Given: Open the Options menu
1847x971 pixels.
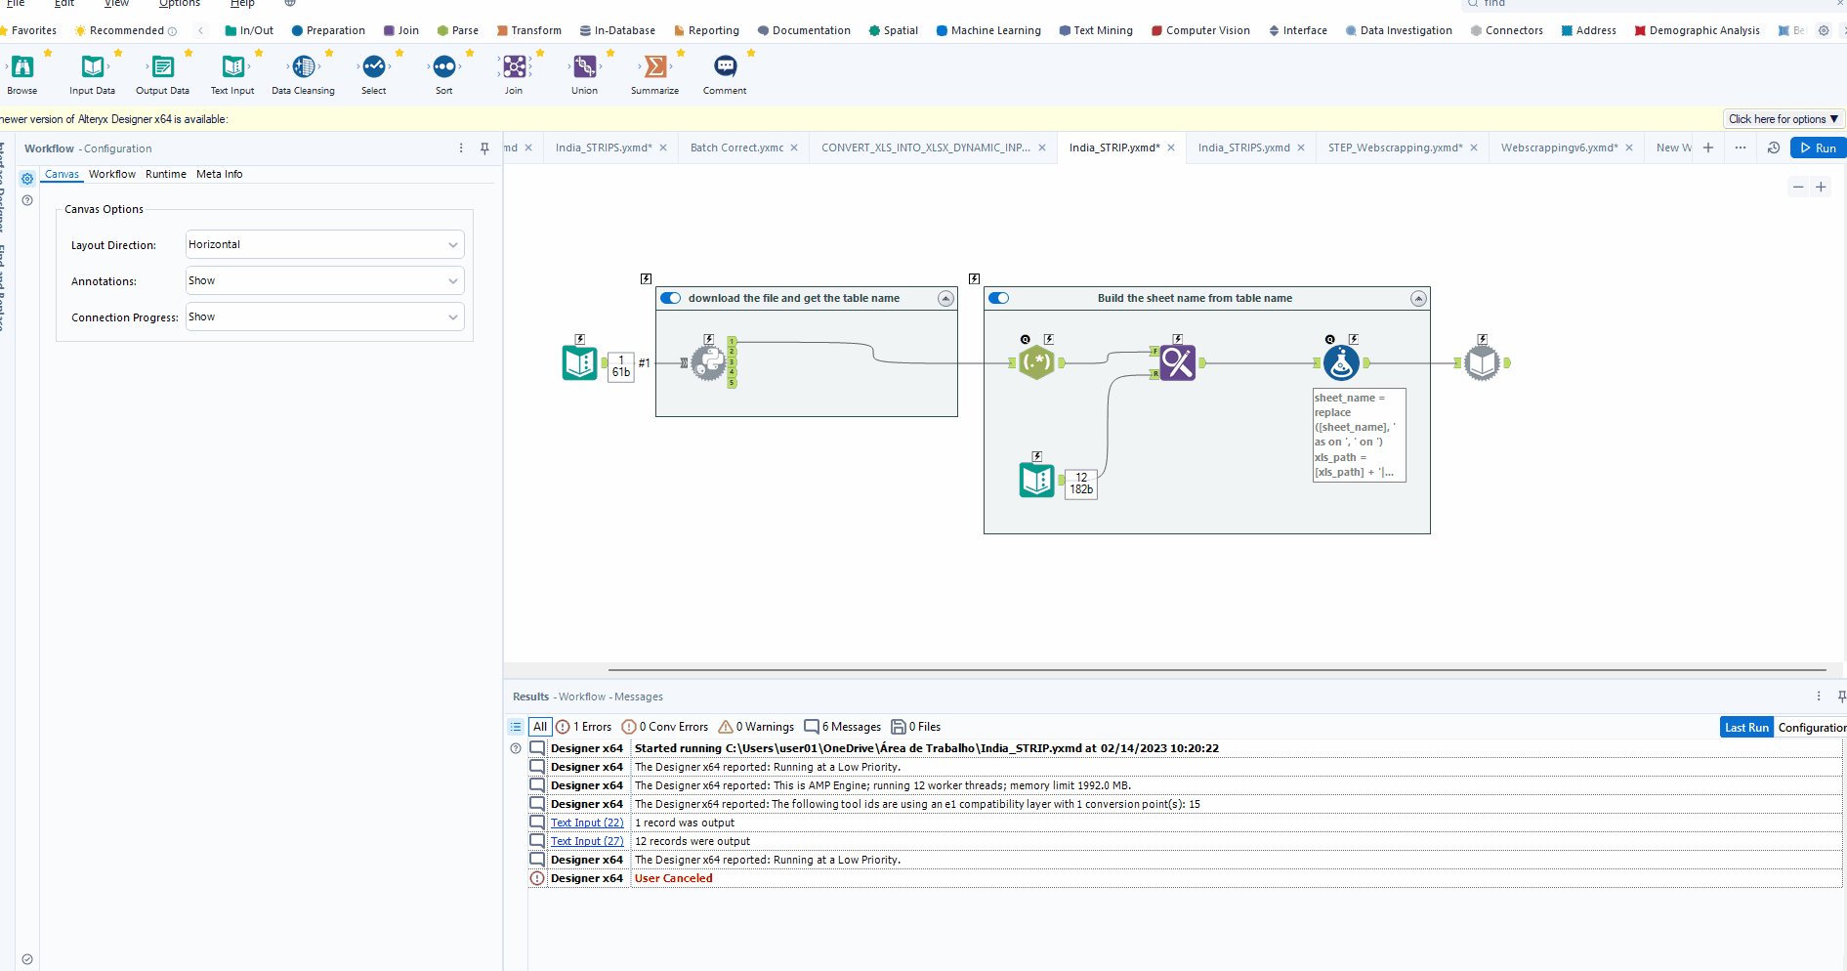Looking at the screenshot, I should [x=179, y=4].
